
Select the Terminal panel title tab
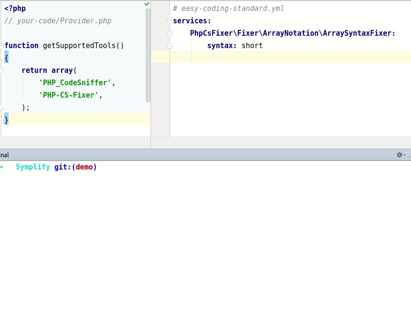[4, 155]
